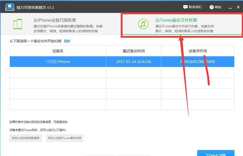Viewport: 243px width, 156px height.
Task: Click the 刷新 refresh link
Action: [x=67, y=41]
